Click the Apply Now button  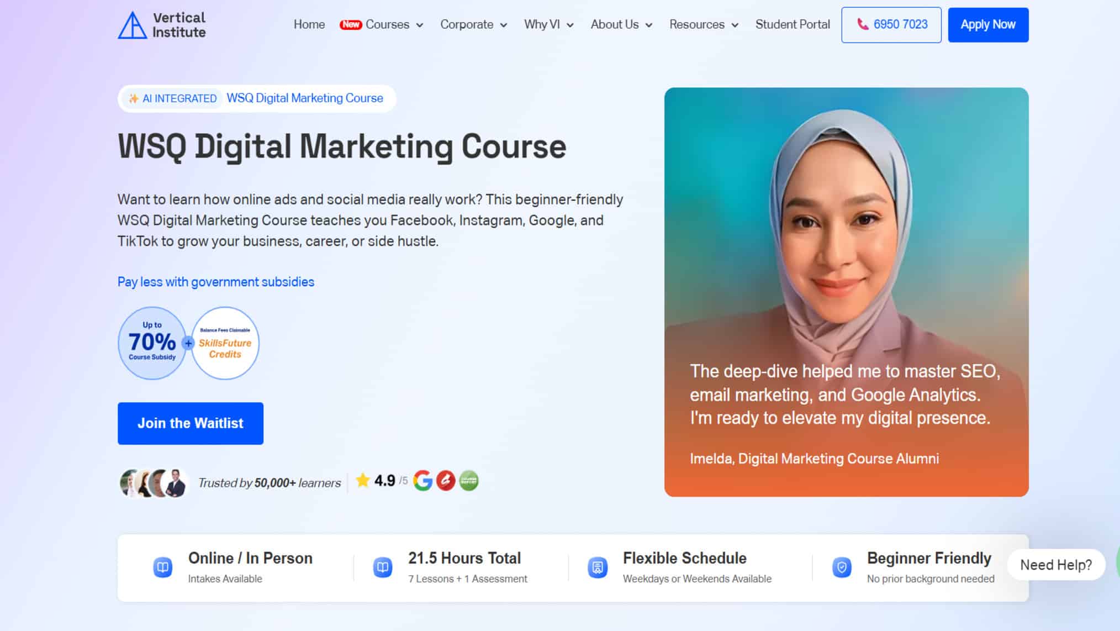[x=988, y=25]
